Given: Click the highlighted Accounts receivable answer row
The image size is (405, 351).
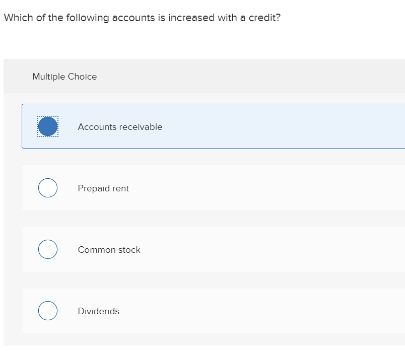Looking at the screenshot, I should [212, 126].
